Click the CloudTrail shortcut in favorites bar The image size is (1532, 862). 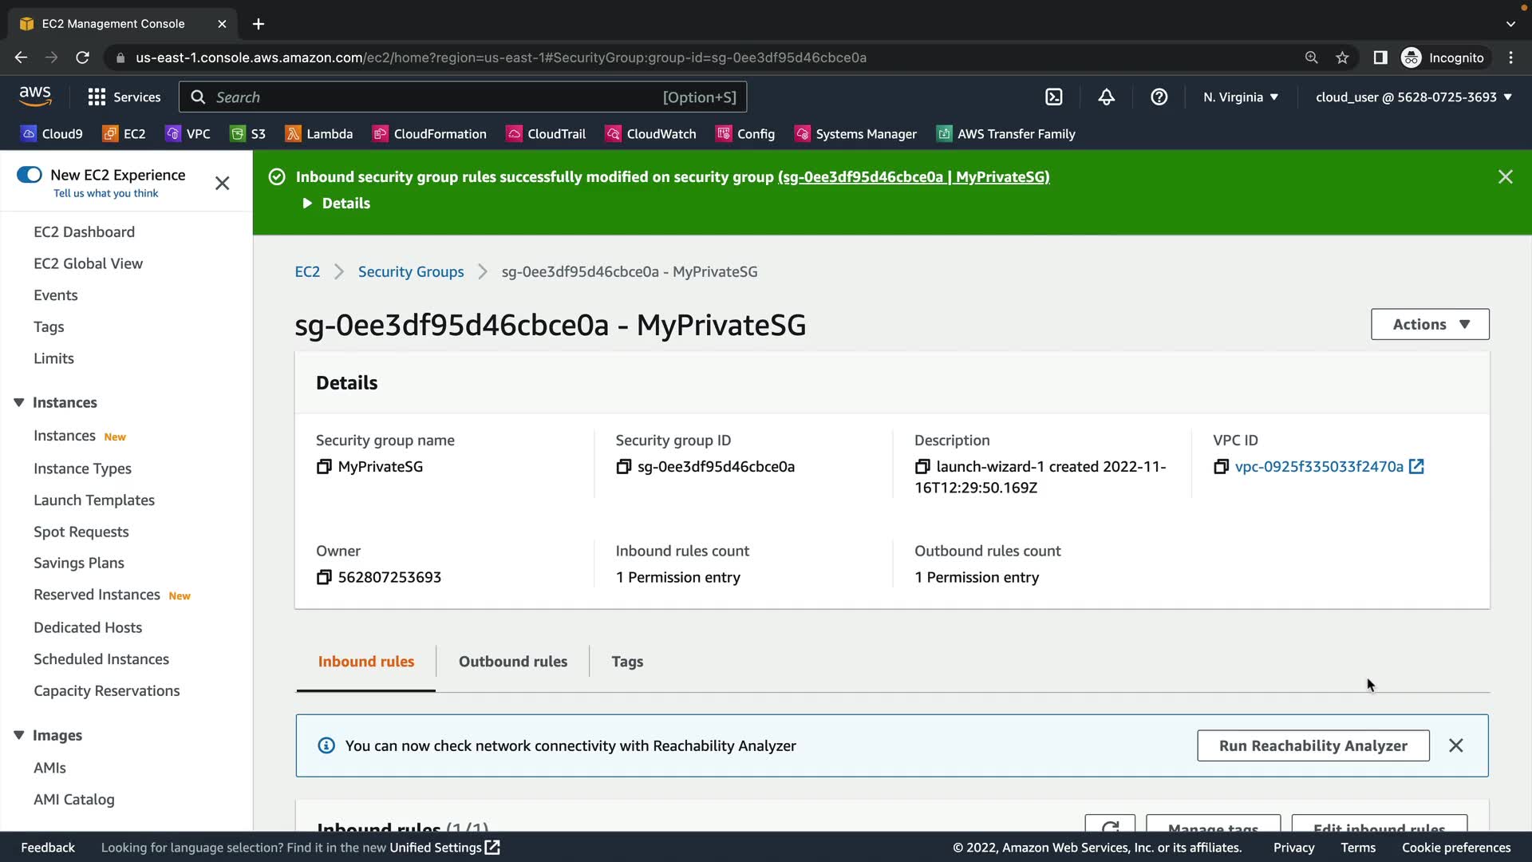pos(547,134)
